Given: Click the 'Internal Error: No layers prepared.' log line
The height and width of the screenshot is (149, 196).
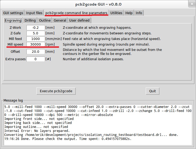Looking at the screenshot, I should 37,131.
